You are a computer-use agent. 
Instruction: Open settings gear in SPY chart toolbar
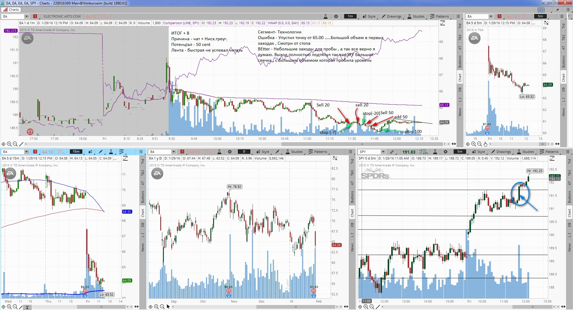[446, 152]
